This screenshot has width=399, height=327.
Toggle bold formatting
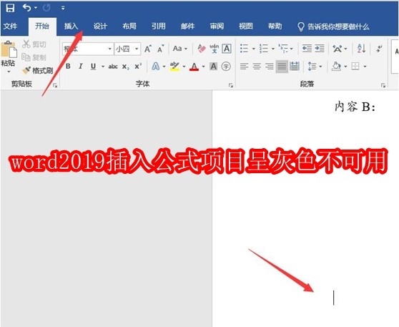point(68,67)
